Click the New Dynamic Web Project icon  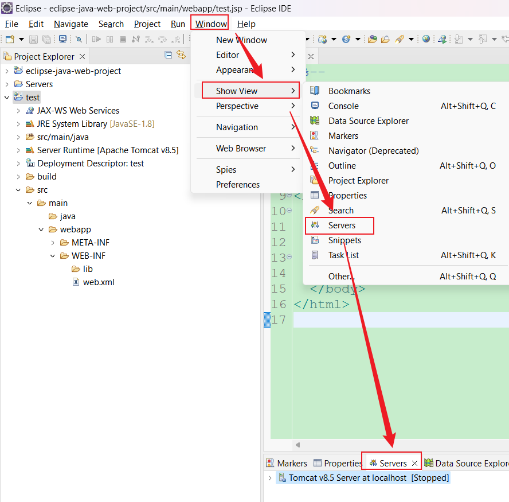pyautogui.click(x=323, y=40)
